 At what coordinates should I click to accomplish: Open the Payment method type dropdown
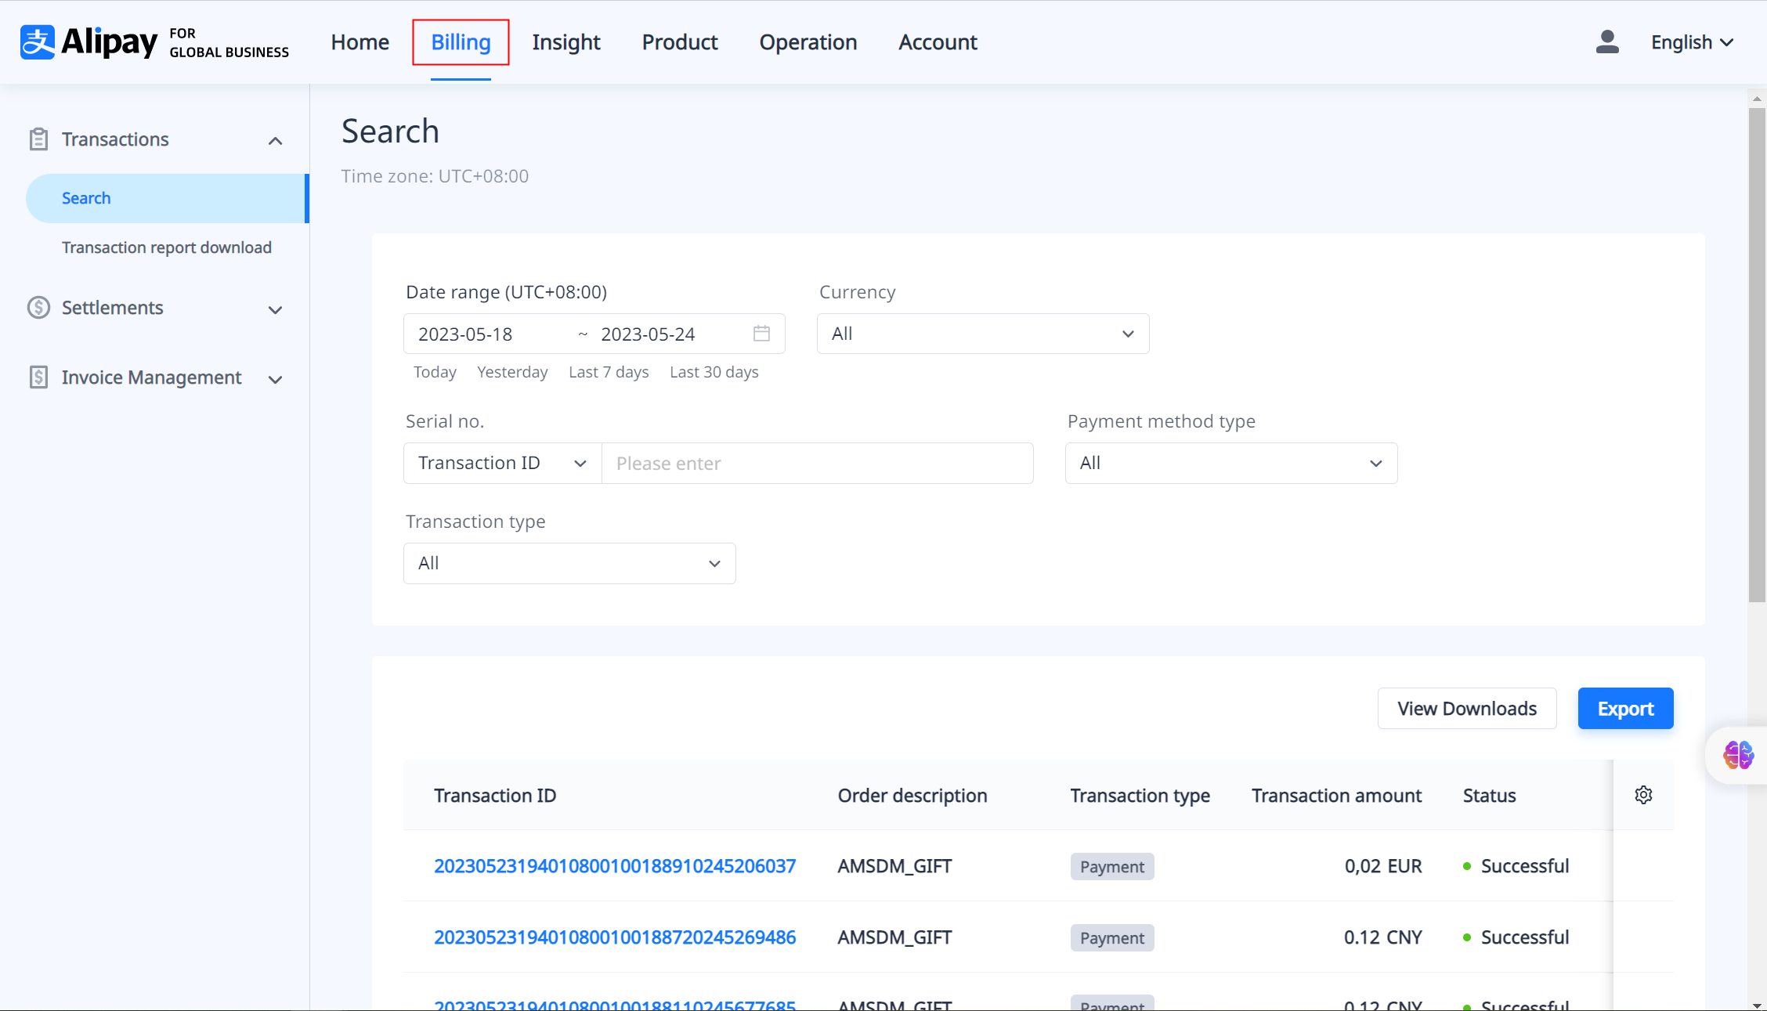pos(1230,463)
